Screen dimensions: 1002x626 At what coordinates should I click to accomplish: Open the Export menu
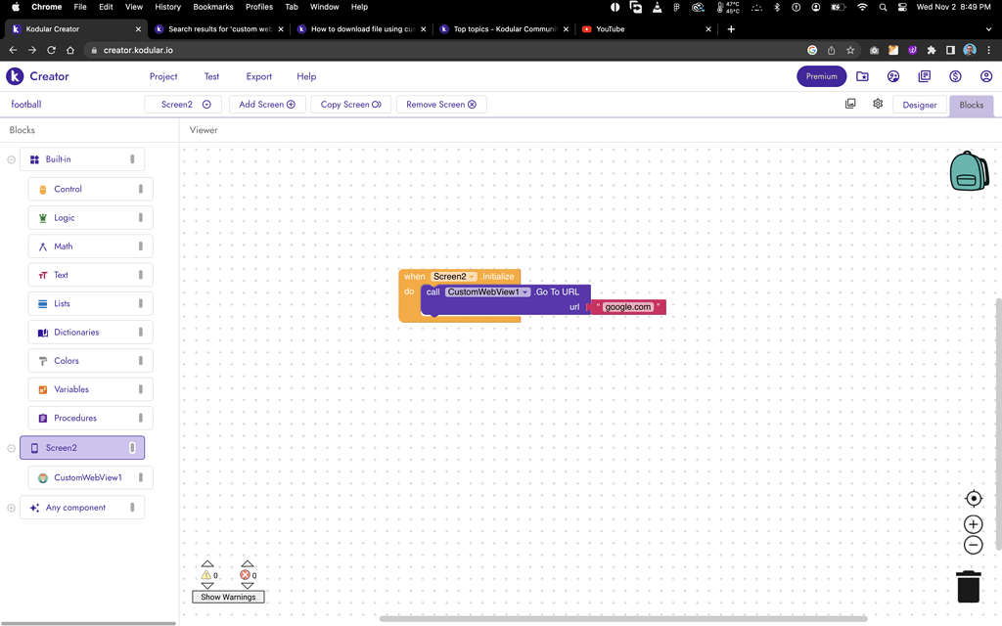click(258, 76)
